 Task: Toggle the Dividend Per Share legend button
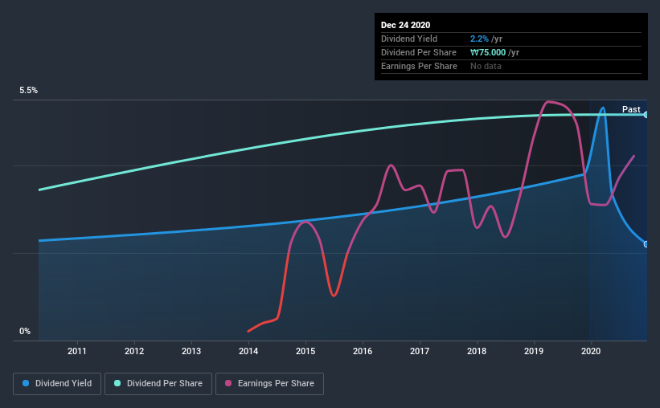point(158,384)
